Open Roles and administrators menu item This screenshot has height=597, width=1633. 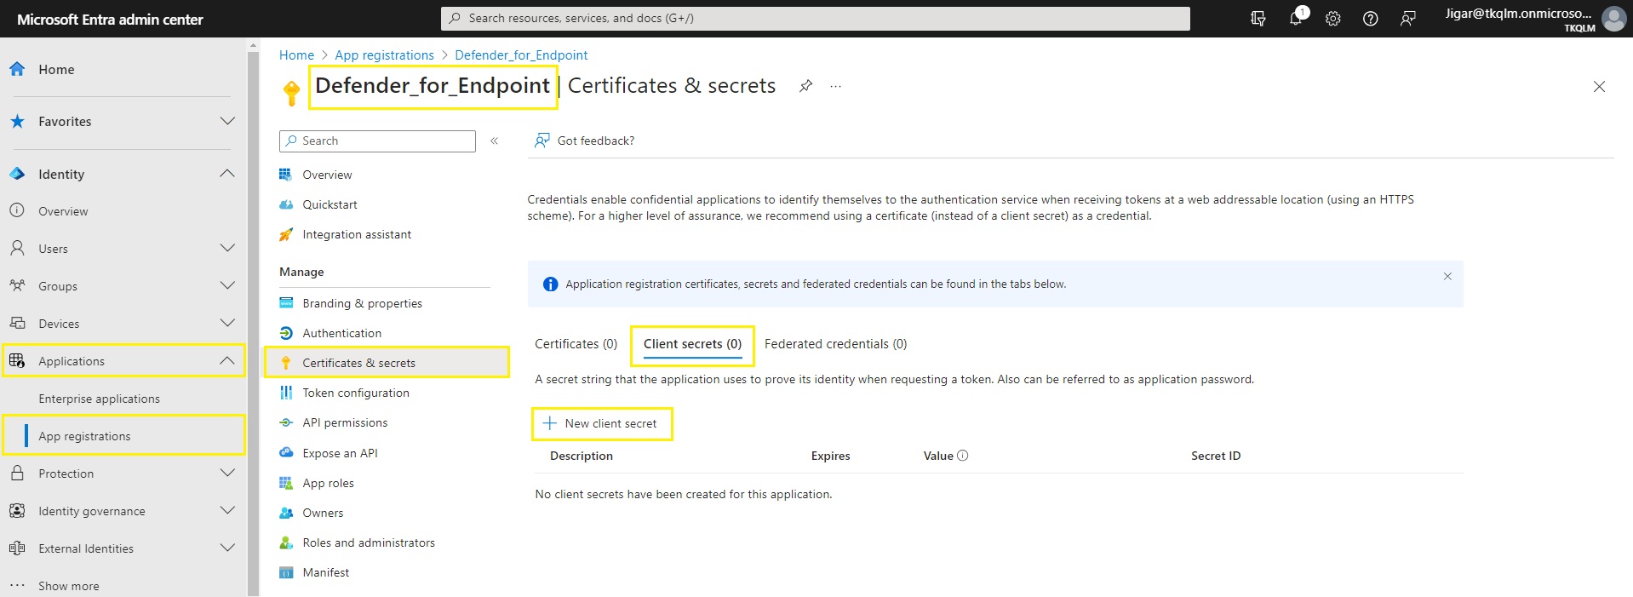(x=369, y=542)
